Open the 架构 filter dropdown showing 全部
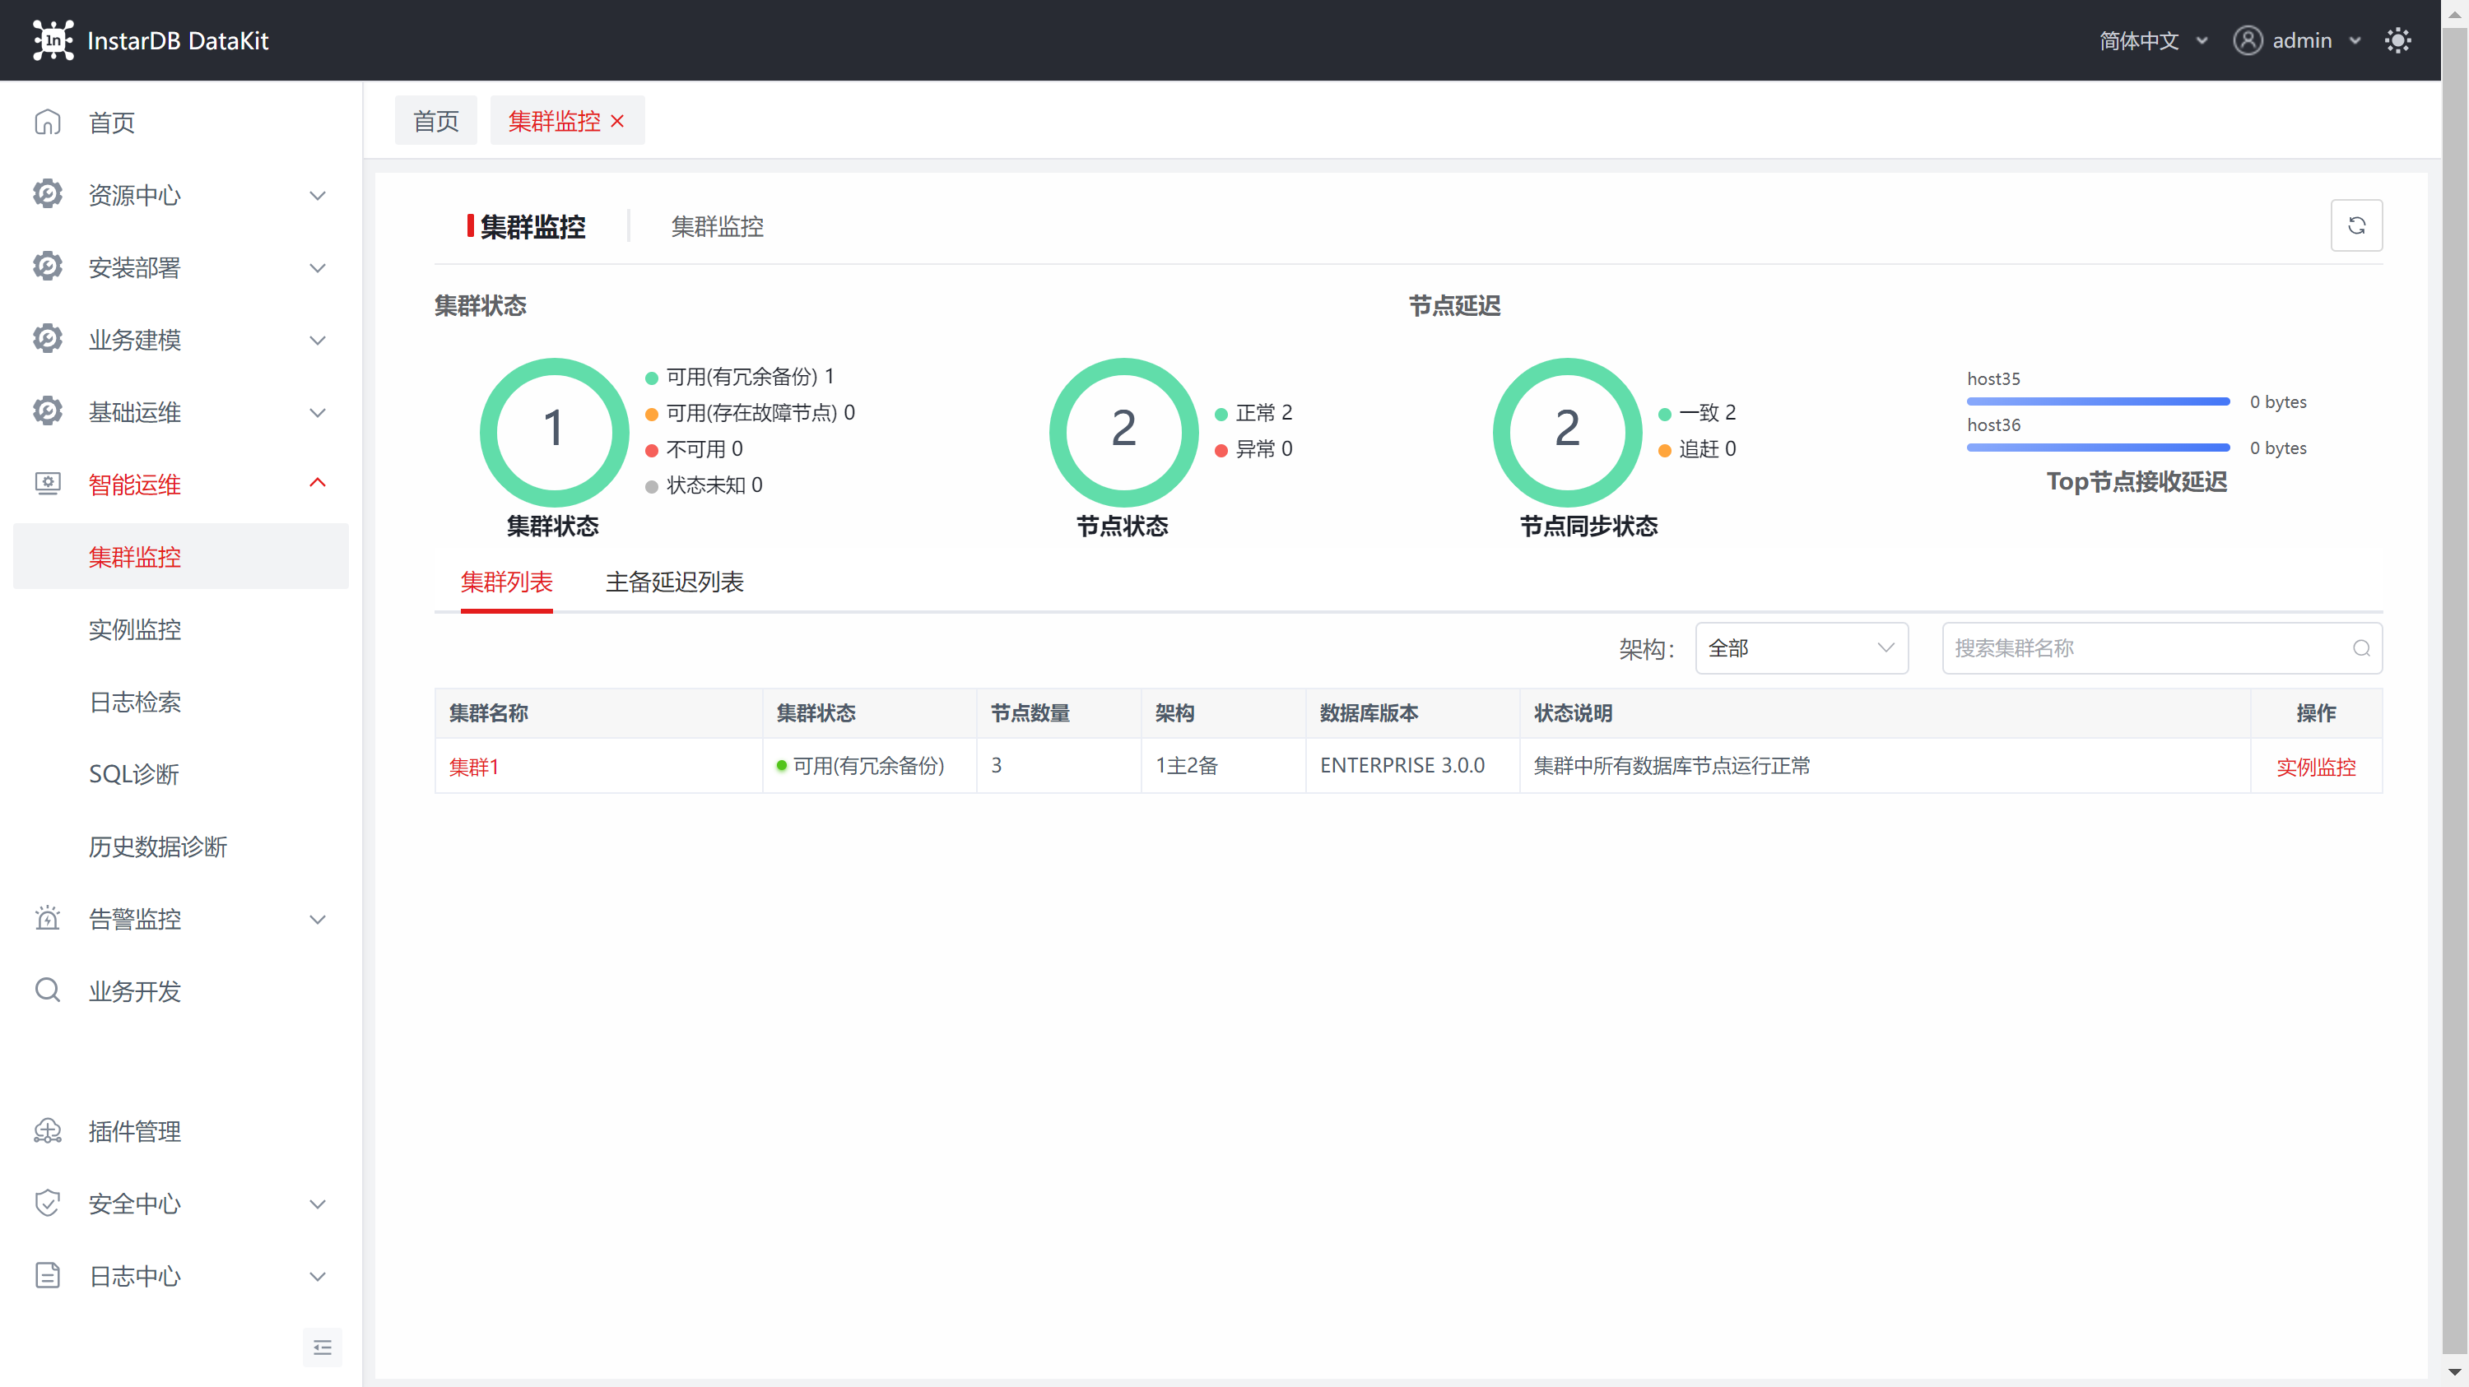Image resolution: width=2469 pixels, height=1387 pixels. tap(1801, 648)
